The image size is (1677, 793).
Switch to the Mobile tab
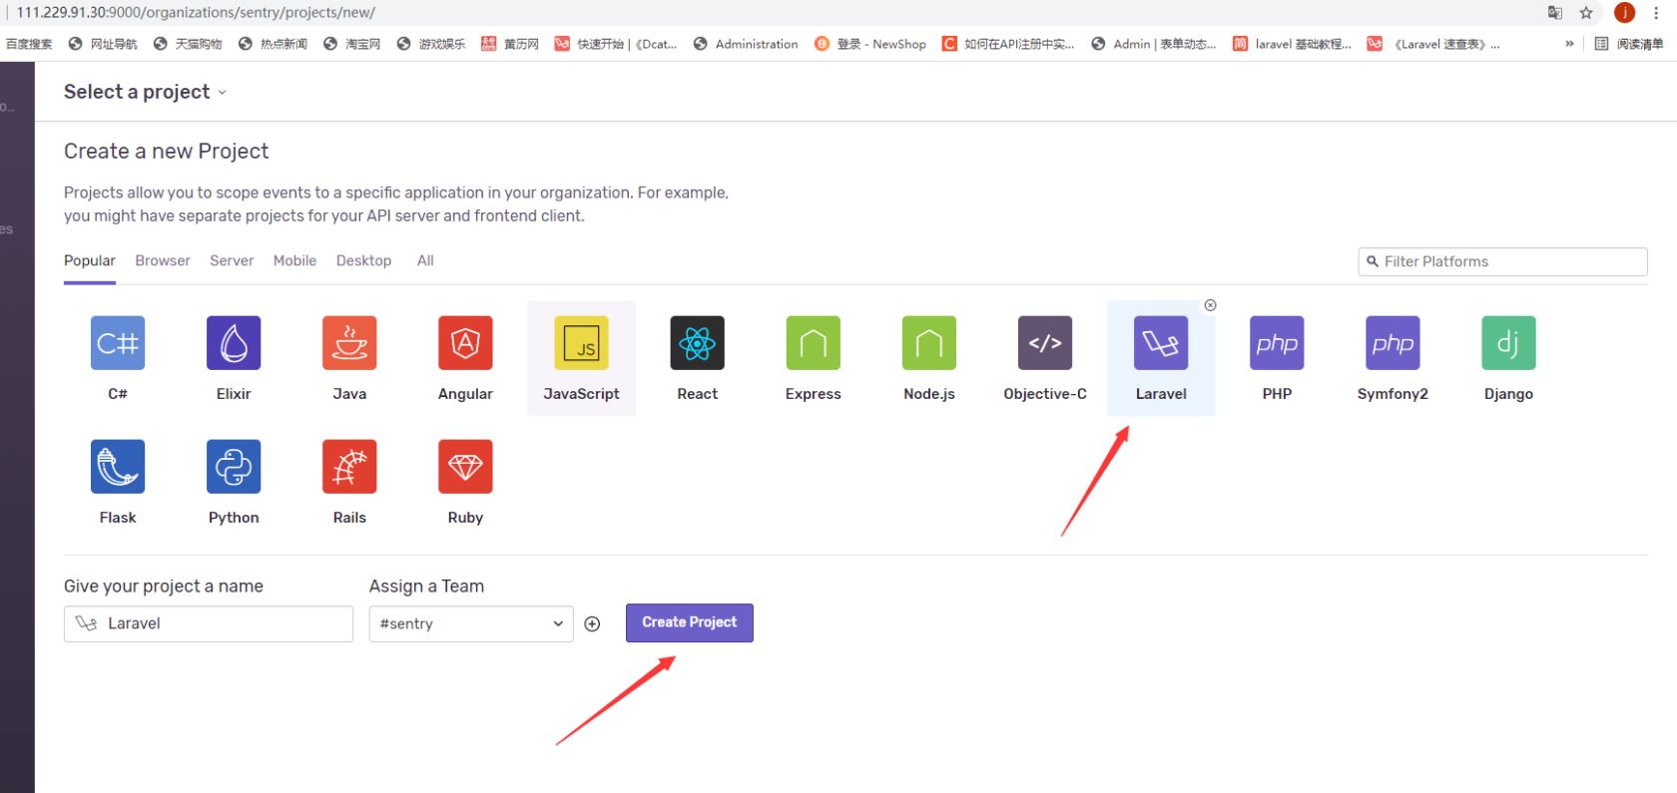tap(294, 260)
